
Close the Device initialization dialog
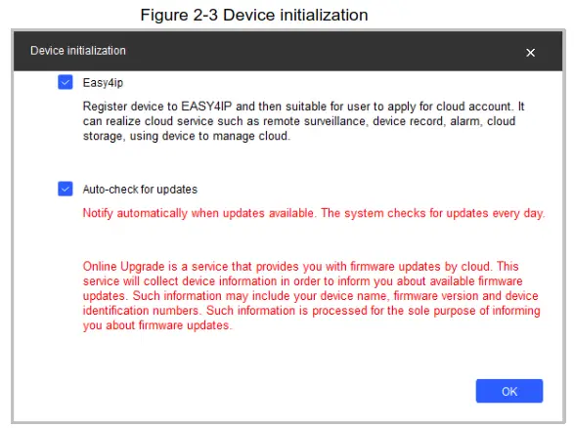click(x=530, y=53)
